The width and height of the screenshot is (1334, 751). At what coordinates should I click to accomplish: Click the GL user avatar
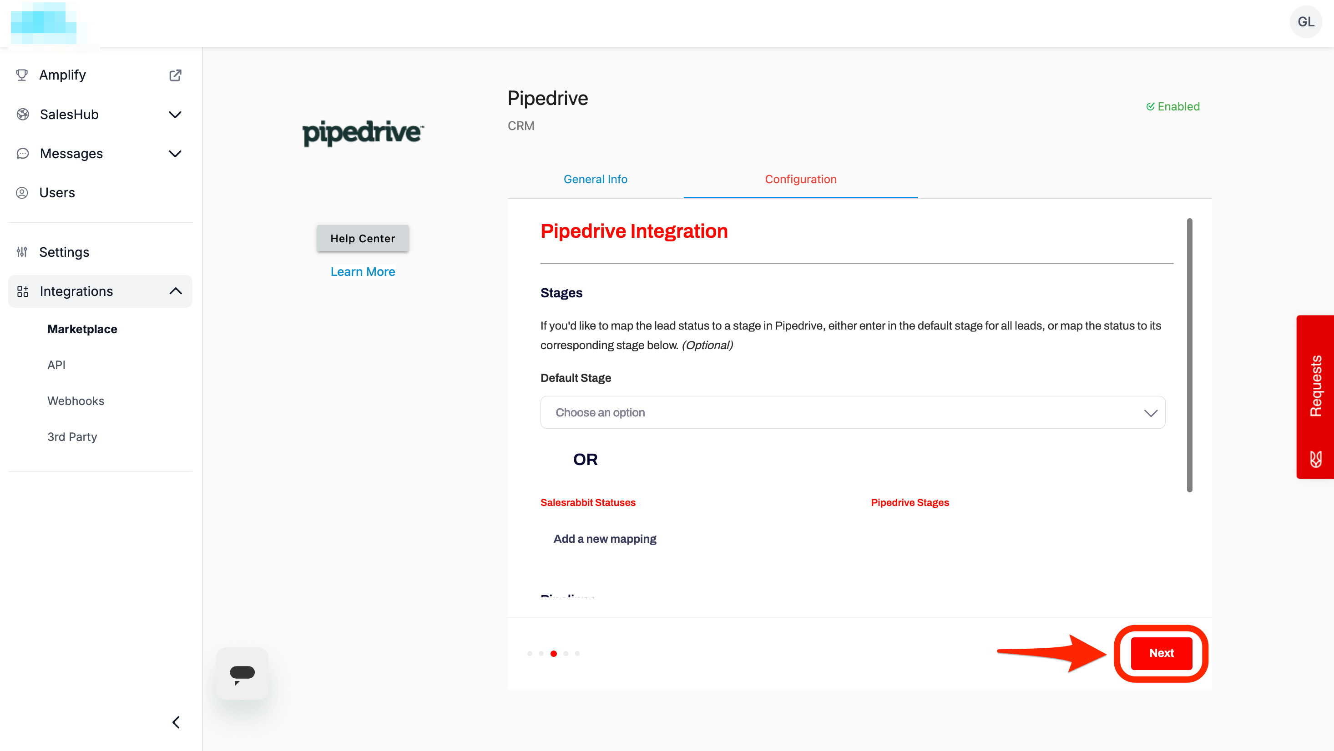point(1305,22)
